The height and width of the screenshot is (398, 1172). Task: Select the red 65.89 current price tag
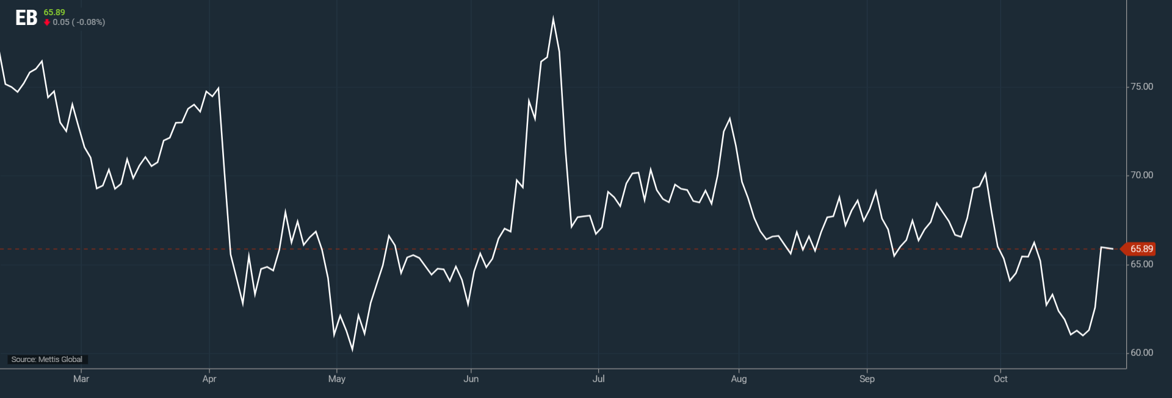click(1140, 249)
